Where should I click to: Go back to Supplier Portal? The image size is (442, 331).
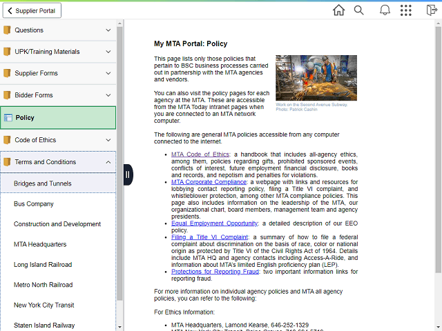point(32,11)
